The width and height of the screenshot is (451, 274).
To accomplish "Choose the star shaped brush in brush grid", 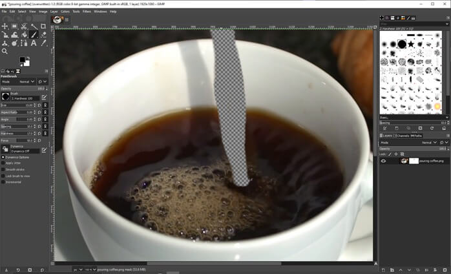I will click(411, 44).
